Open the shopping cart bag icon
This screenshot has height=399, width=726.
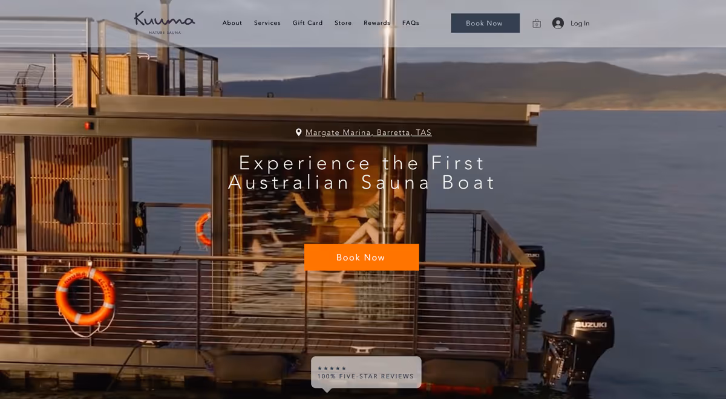click(537, 23)
